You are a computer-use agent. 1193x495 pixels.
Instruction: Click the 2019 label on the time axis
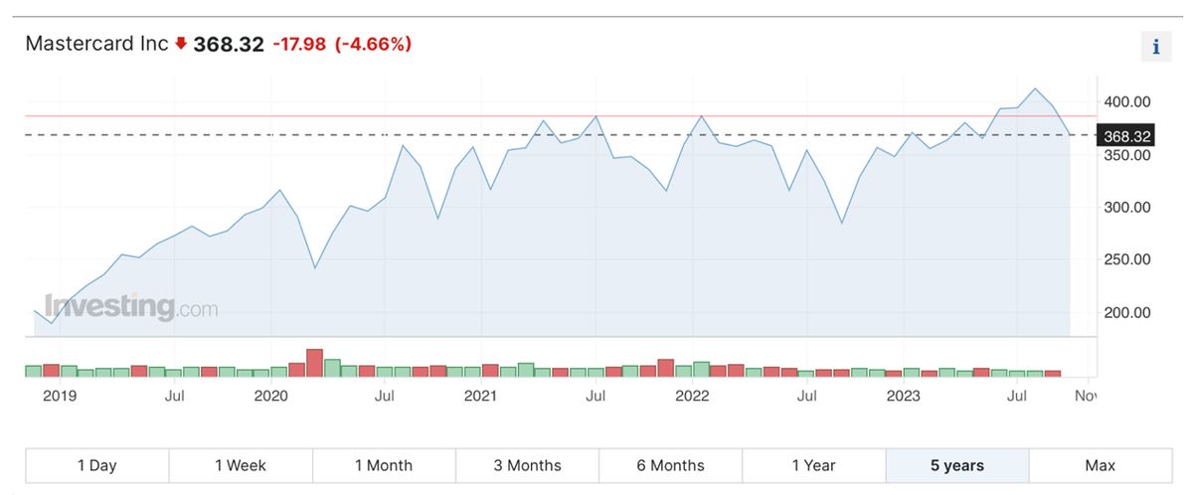pyautogui.click(x=59, y=396)
